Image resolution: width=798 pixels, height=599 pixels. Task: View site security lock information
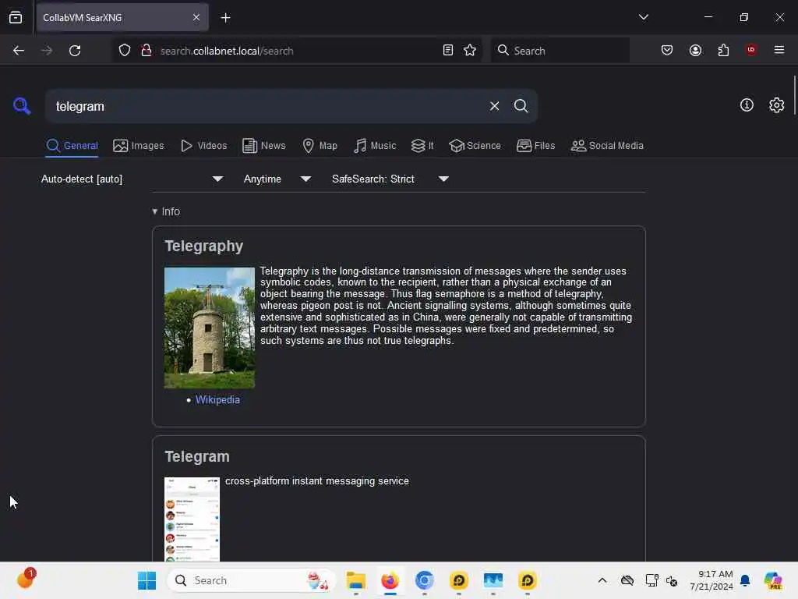(x=146, y=51)
